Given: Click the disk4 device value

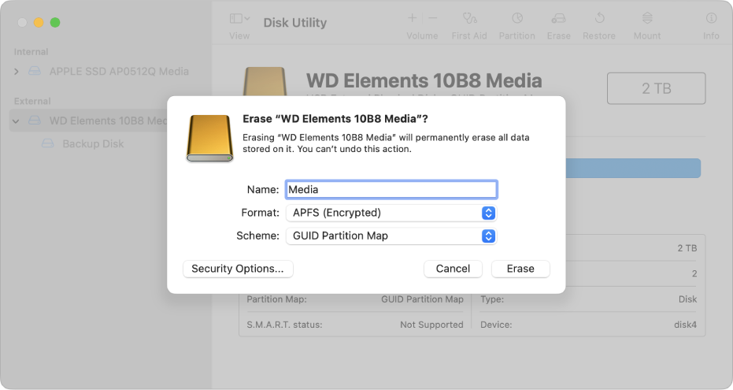Looking at the screenshot, I should coord(685,325).
